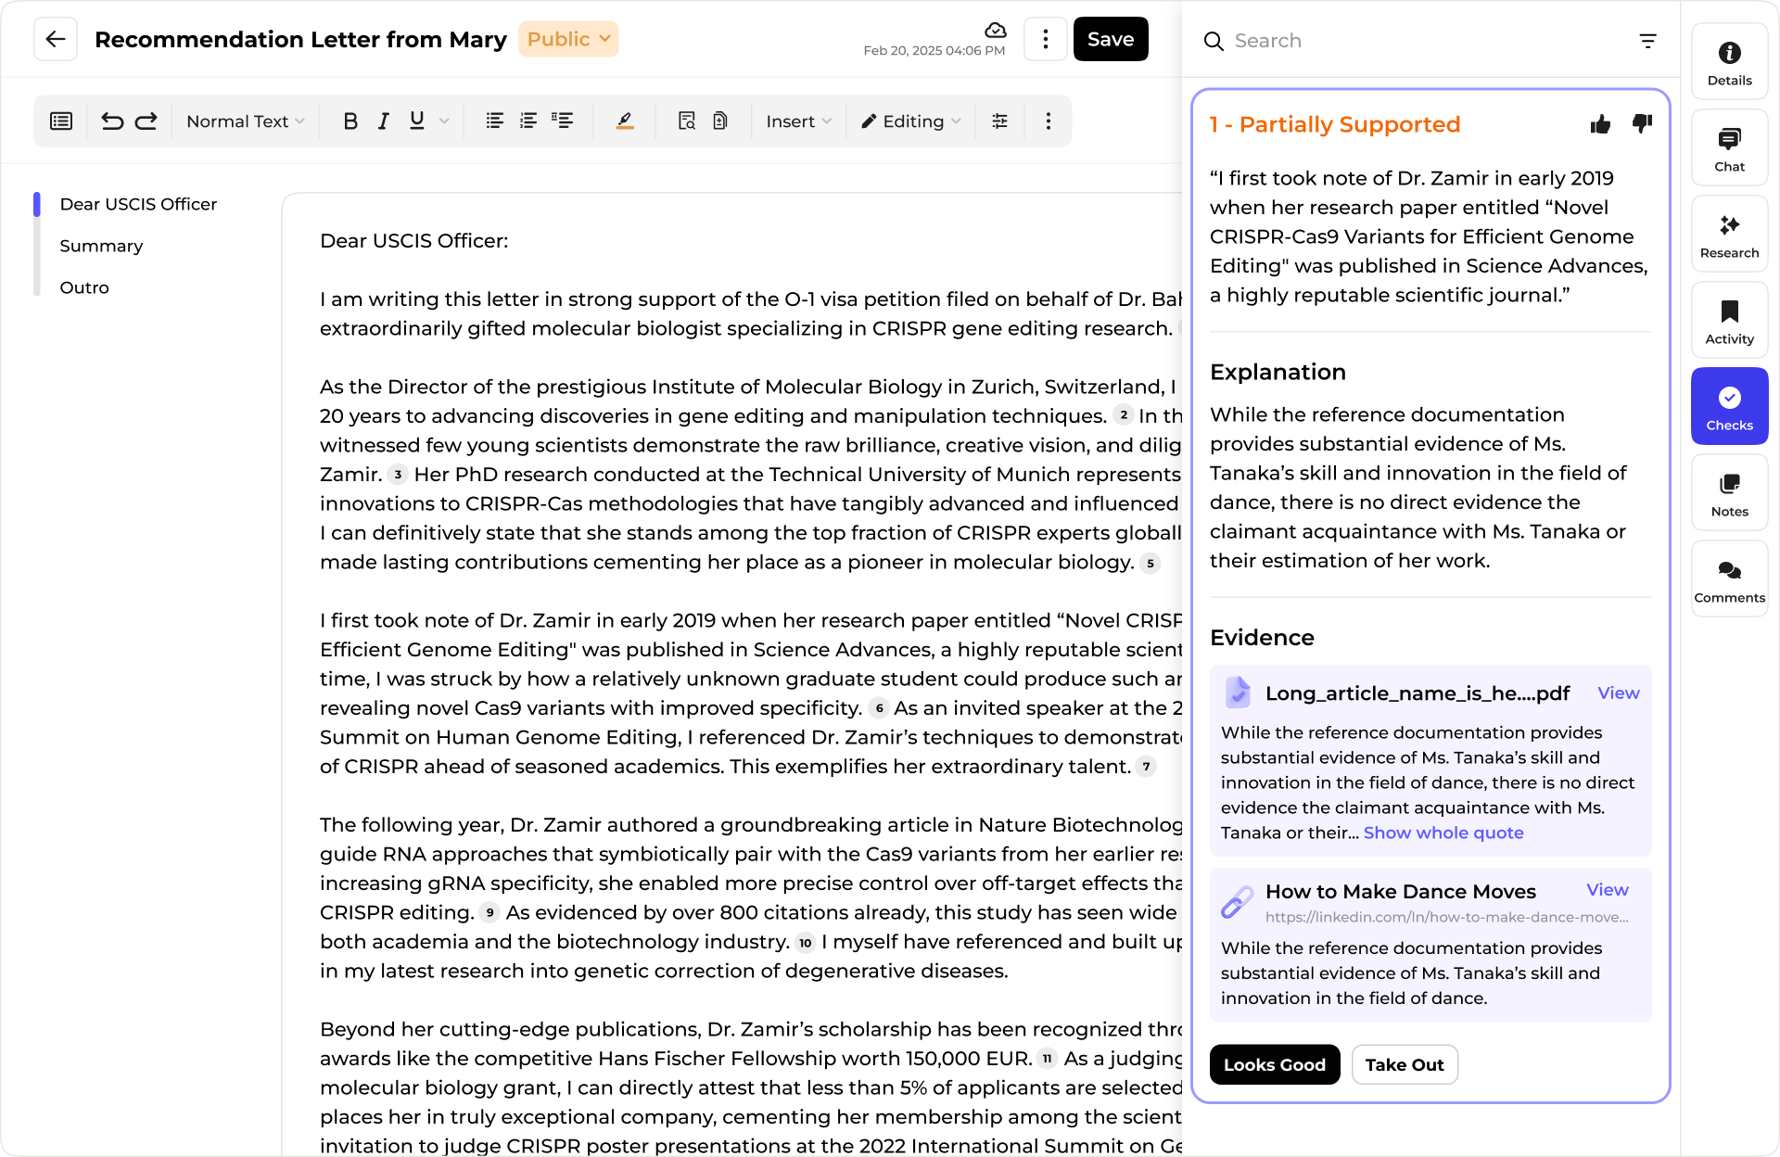This screenshot has width=1780, height=1157.
Task: Click the document attachment icon in toolbar
Action: [x=720, y=121]
